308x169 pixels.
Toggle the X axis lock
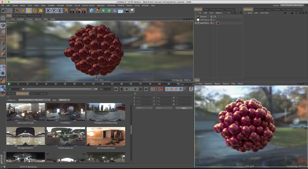click(49, 10)
